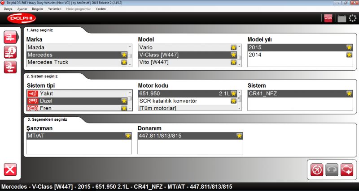
Task: Select Vito [W447] model
Action: [x=188, y=62]
